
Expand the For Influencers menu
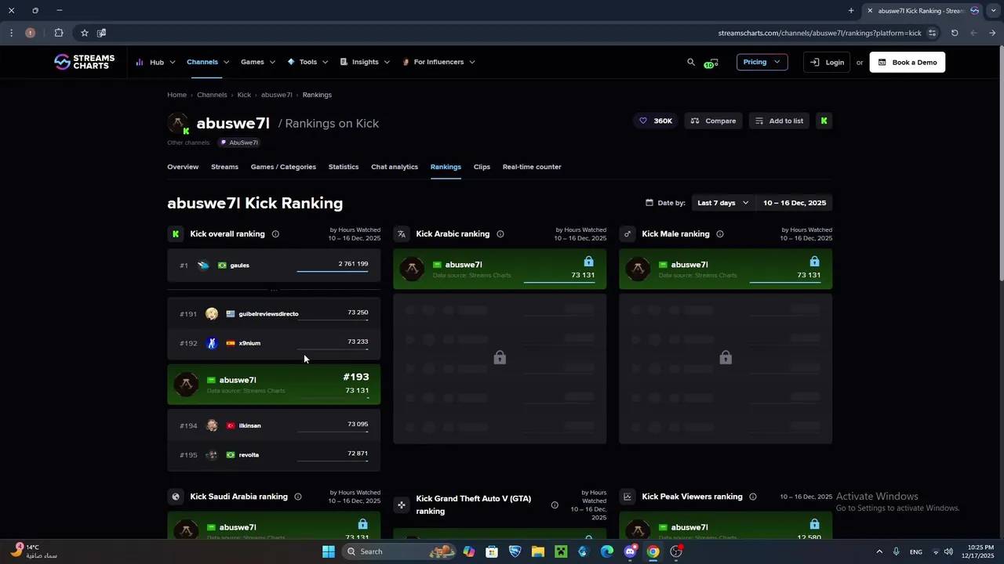point(438,62)
